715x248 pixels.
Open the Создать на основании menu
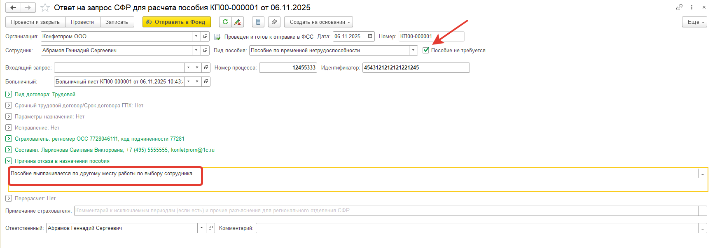318,22
